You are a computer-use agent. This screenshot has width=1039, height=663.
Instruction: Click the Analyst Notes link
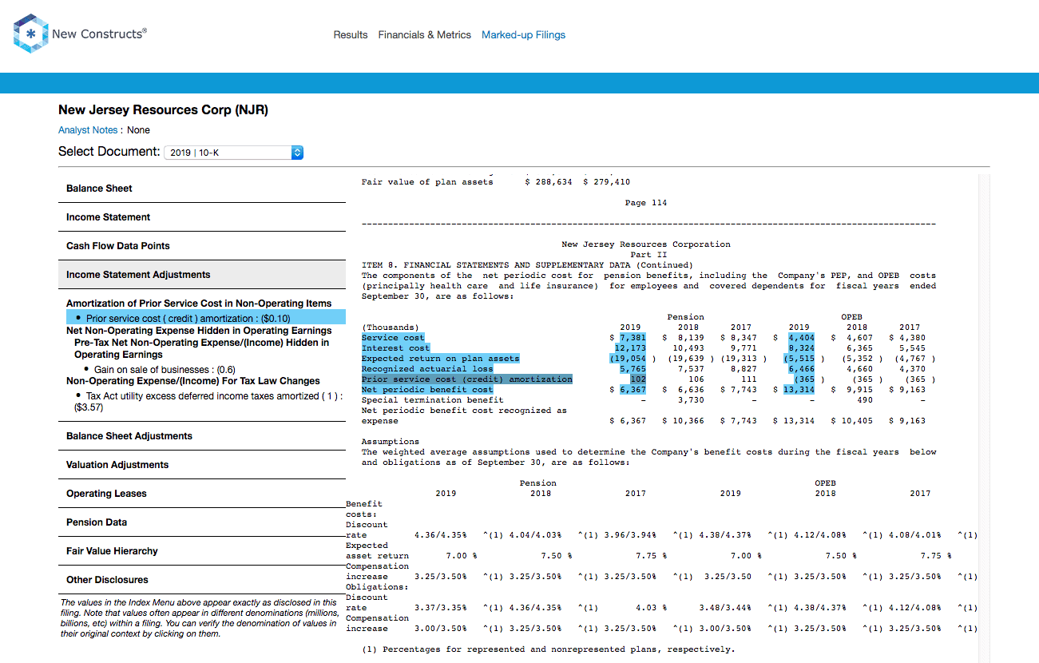click(x=89, y=130)
